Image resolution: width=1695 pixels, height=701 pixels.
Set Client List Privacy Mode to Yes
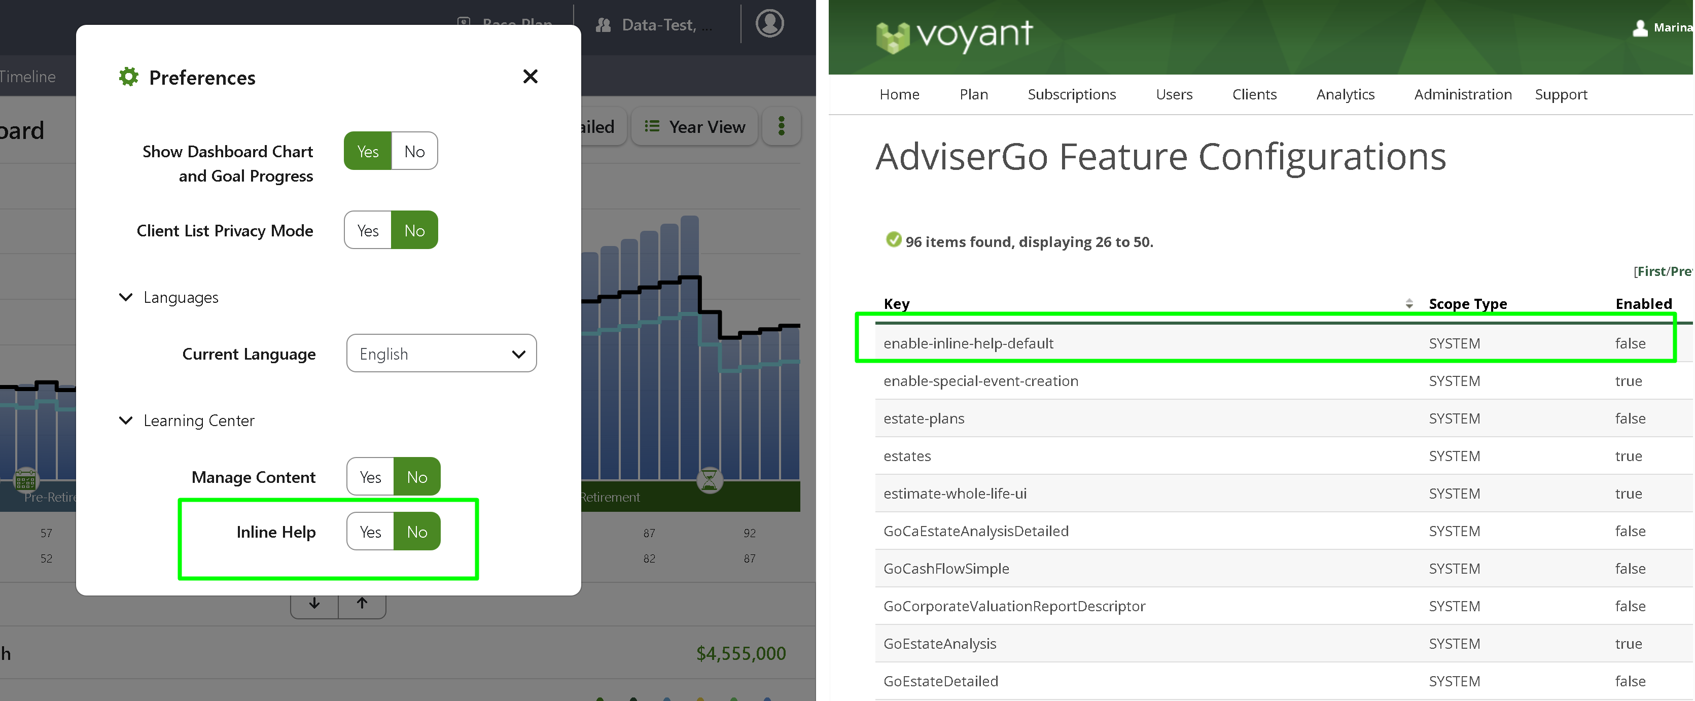coord(368,230)
